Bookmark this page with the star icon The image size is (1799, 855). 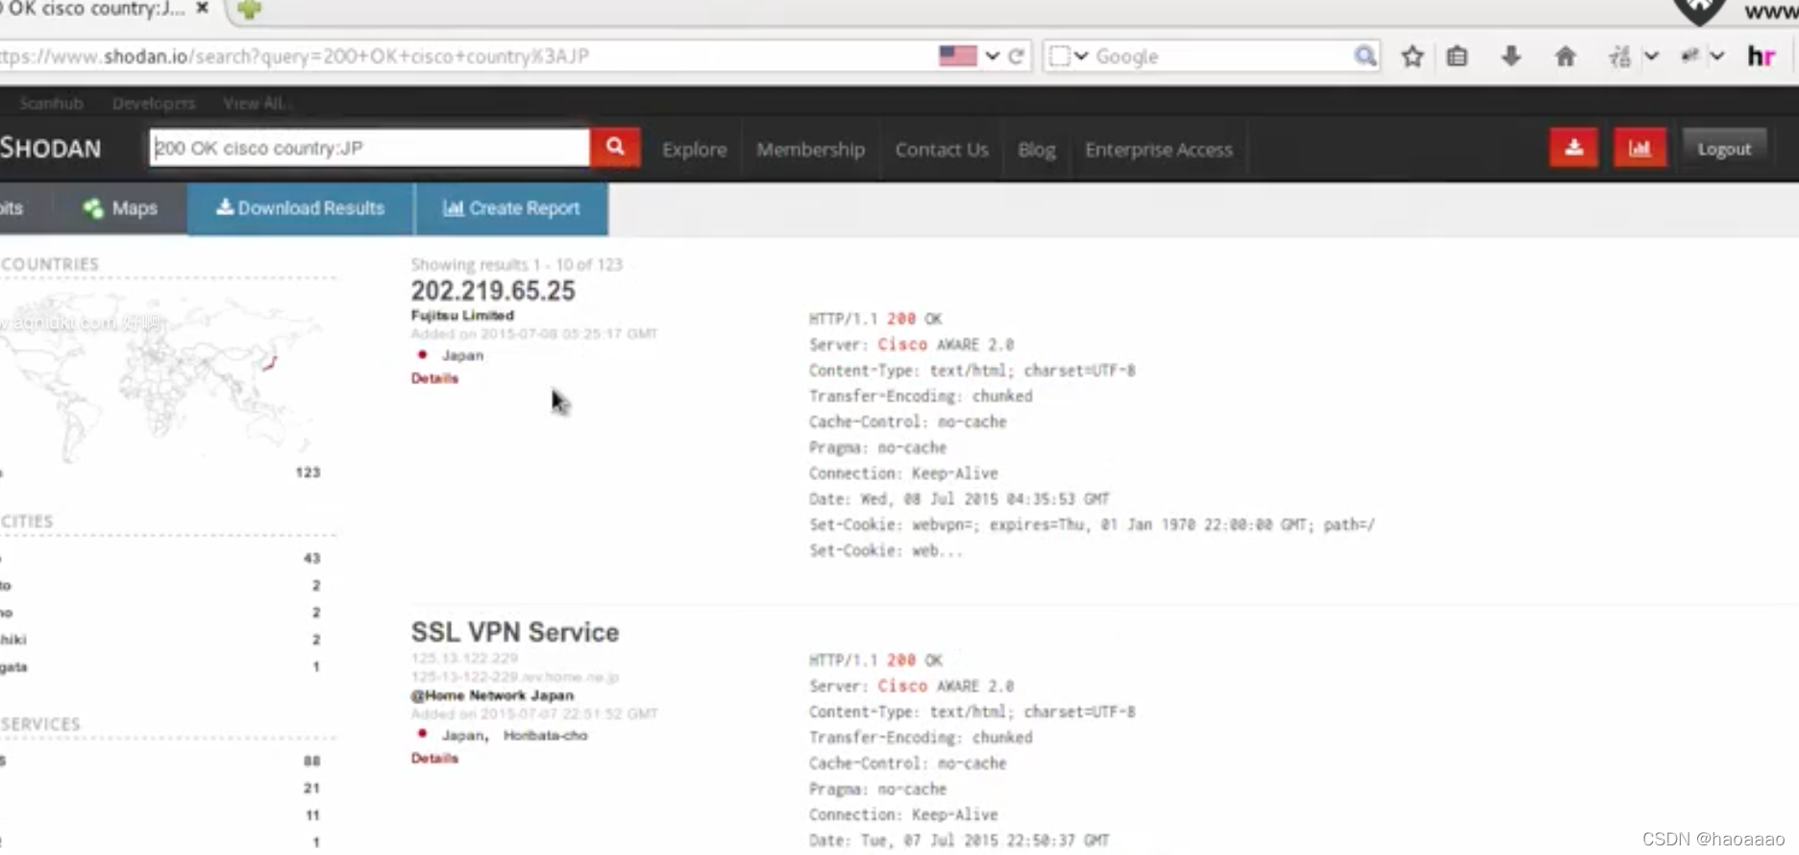[1412, 57]
